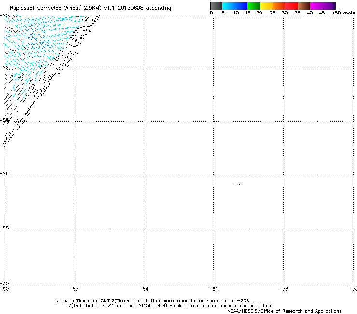Click the longitude label -78

[x=284, y=289]
